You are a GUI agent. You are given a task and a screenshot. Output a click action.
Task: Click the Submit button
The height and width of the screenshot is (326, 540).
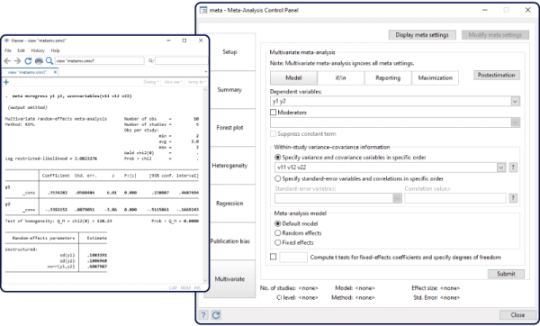point(506,274)
